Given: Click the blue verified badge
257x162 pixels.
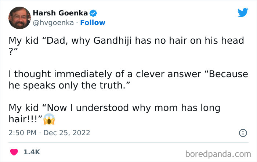Looking at the screenshot, I should (94, 14).
